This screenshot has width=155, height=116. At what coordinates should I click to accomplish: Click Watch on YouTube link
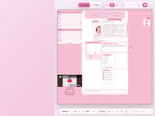pyautogui.click(x=75, y=85)
